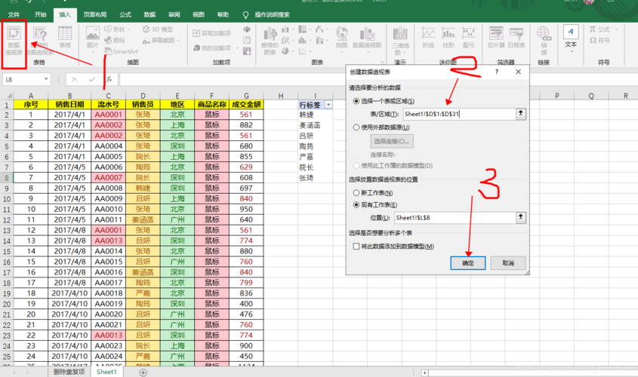Insert Column sparkline (柱形)
638x377 pixels.
coord(448,38)
